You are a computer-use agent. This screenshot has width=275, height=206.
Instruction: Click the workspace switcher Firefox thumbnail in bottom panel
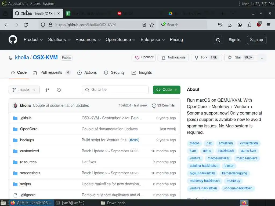[x=244, y=203]
